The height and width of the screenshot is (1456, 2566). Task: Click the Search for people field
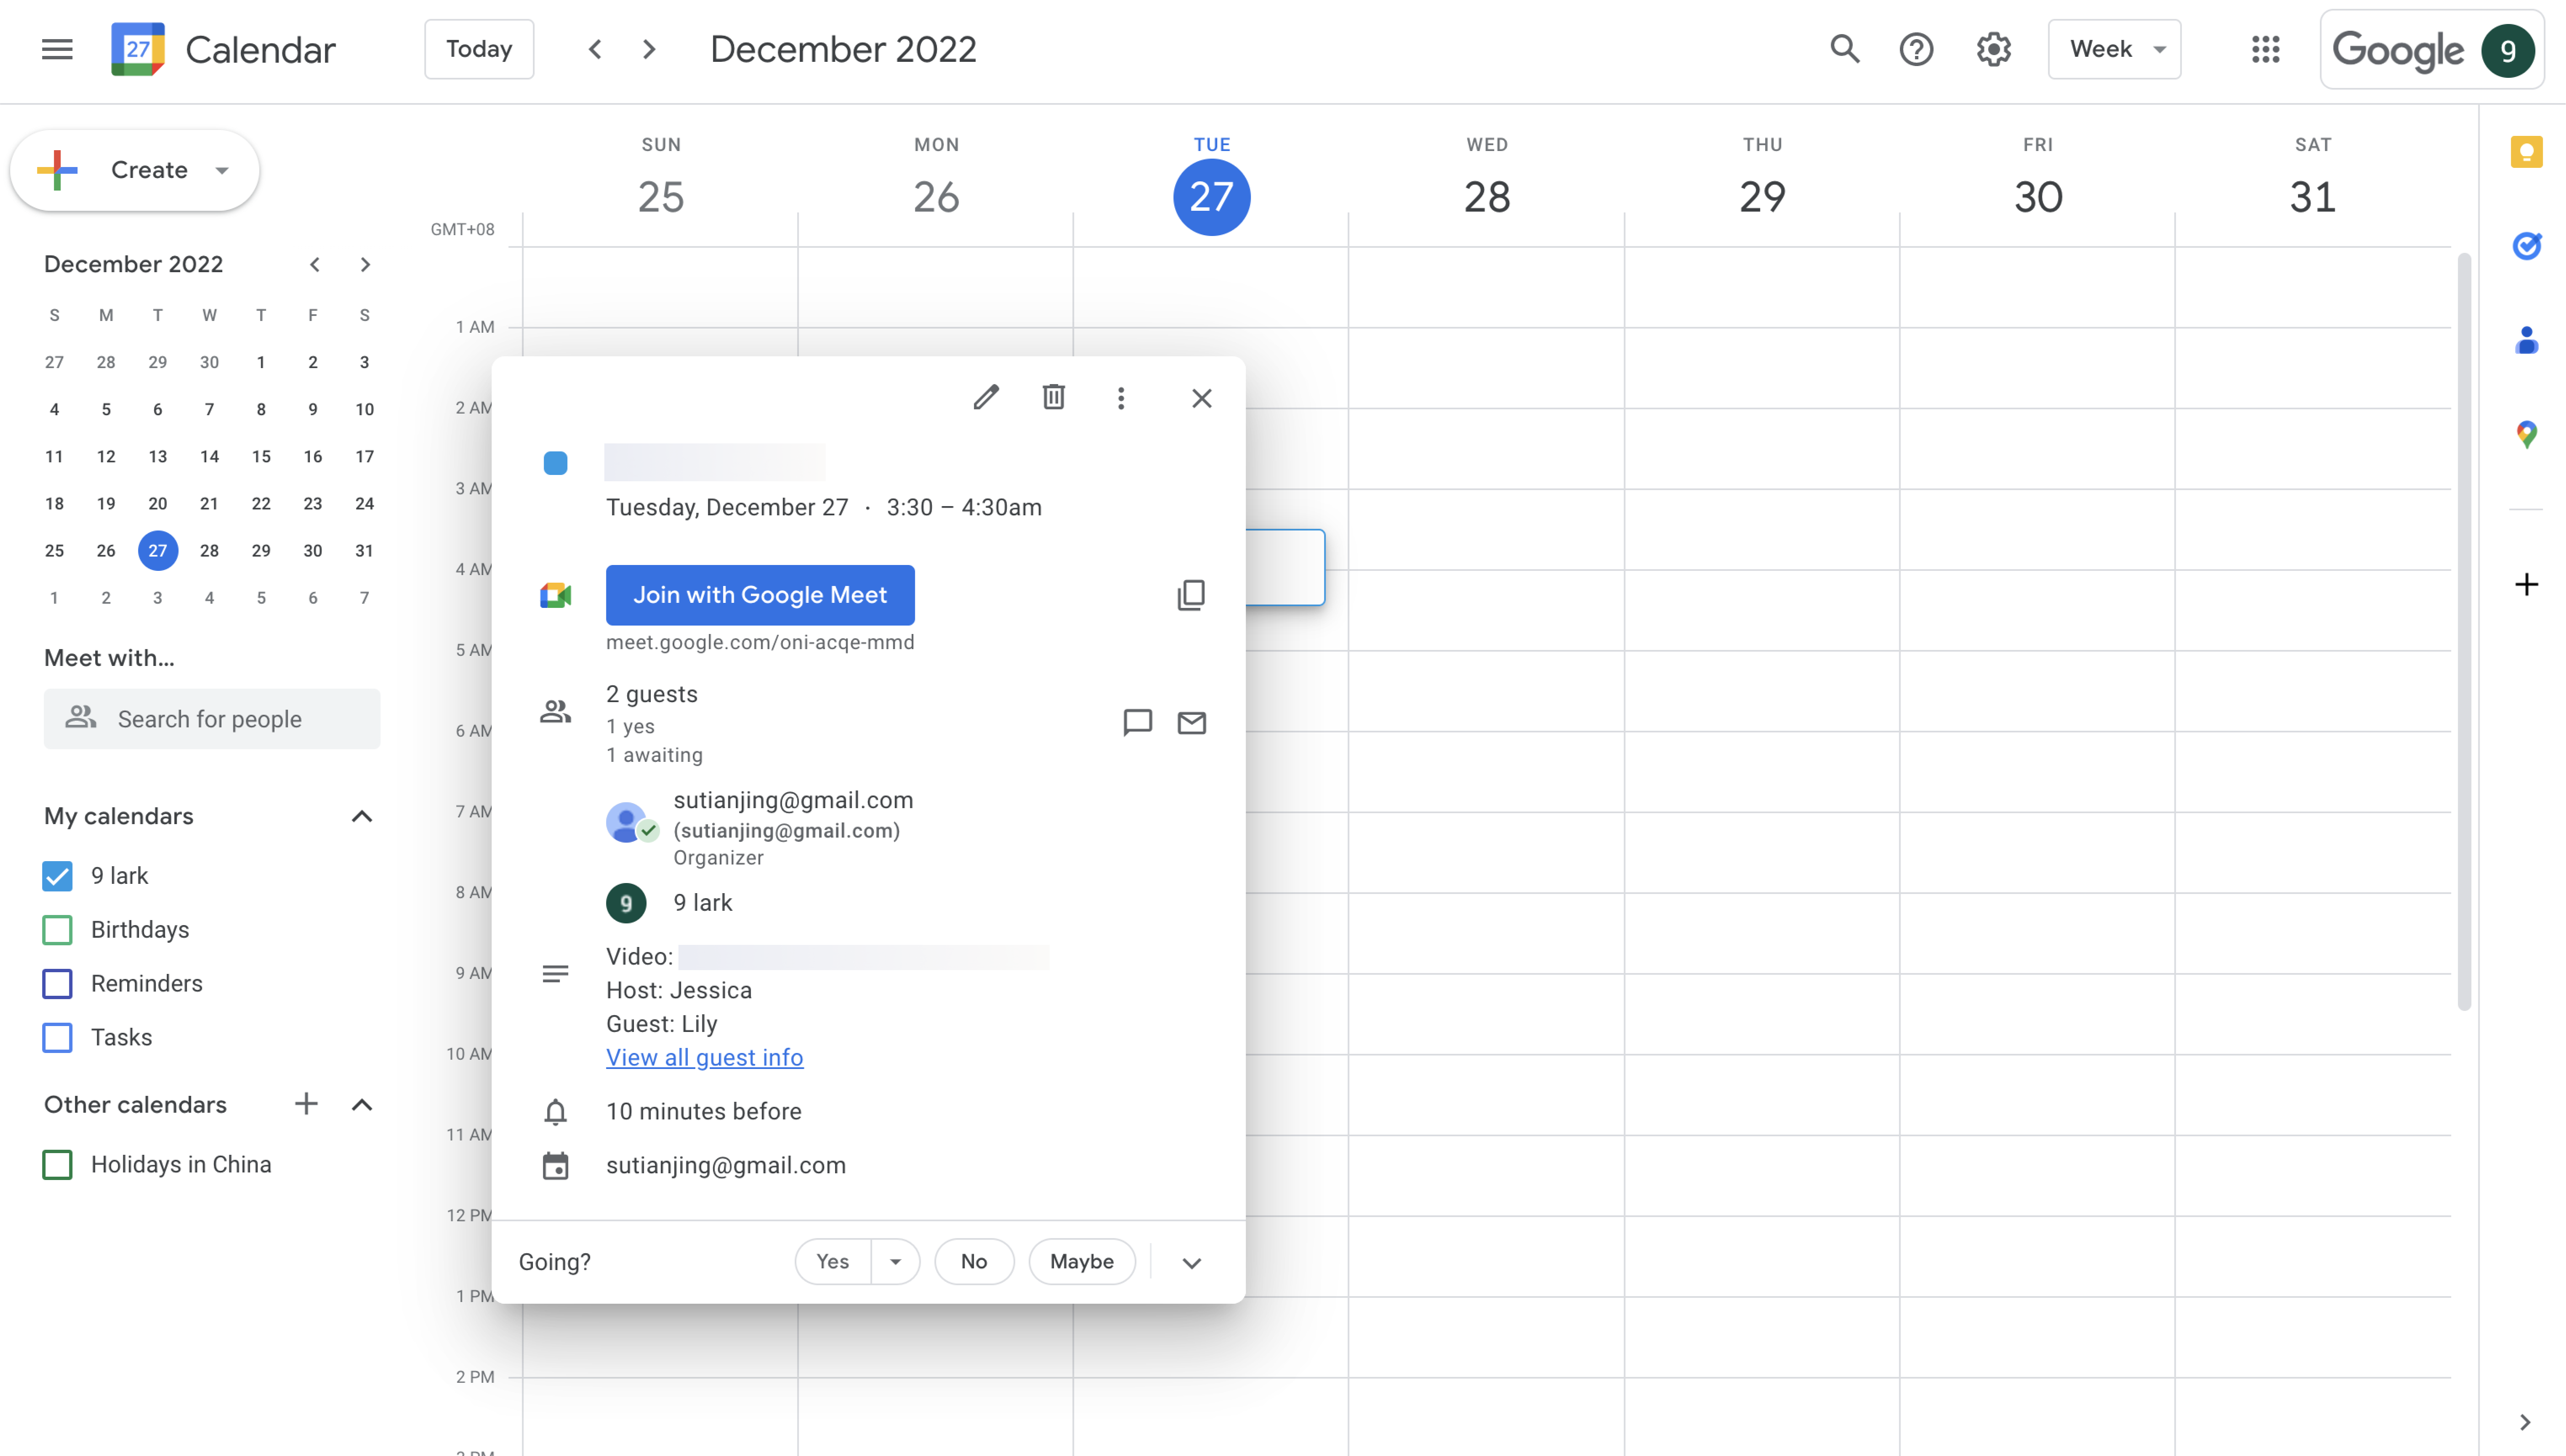coord(212,718)
